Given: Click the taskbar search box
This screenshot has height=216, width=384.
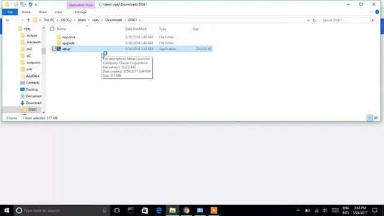Looking at the screenshot, I should click(x=62, y=211).
